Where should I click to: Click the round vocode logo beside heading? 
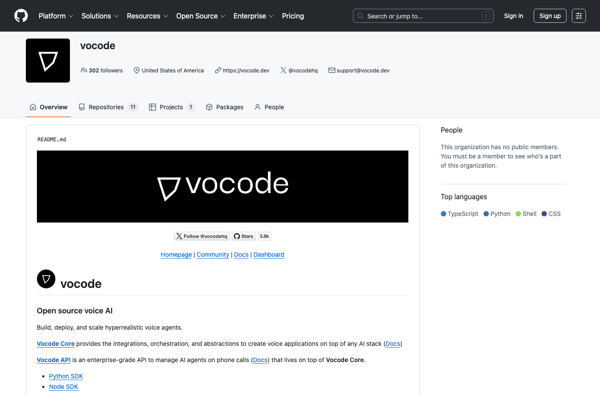(46, 279)
